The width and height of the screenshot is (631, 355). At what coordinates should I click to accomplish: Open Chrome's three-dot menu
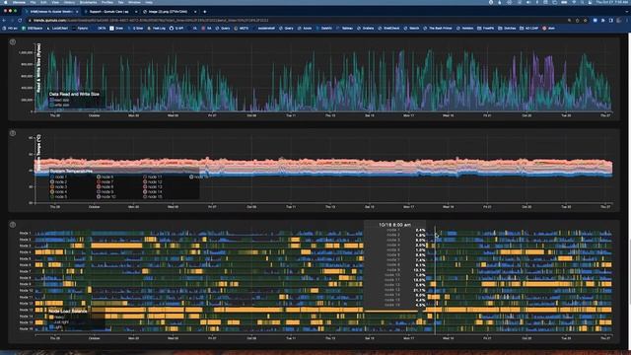(x=626, y=20)
